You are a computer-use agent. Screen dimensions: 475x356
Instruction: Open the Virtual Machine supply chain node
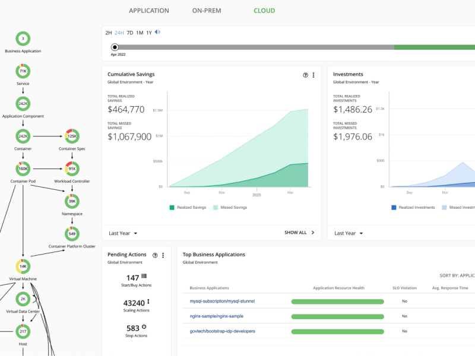click(23, 267)
